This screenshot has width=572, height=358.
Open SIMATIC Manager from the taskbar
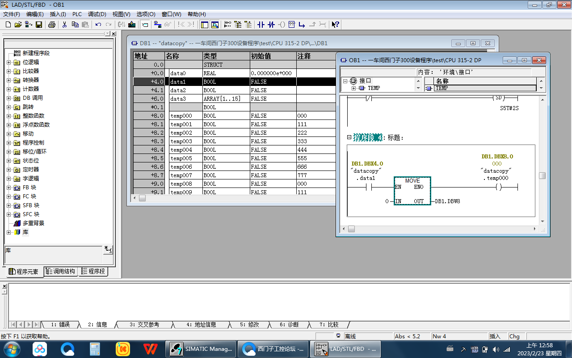(x=202, y=349)
